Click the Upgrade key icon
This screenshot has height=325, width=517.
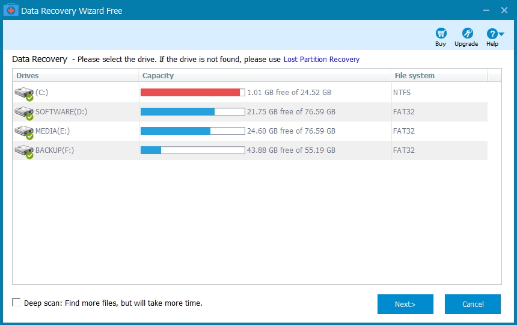point(467,33)
